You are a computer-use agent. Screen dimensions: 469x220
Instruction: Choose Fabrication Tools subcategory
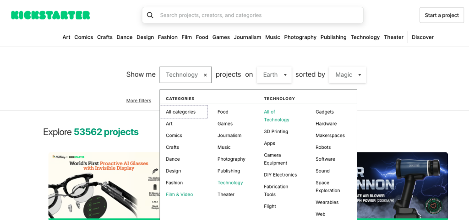[x=276, y=190]
